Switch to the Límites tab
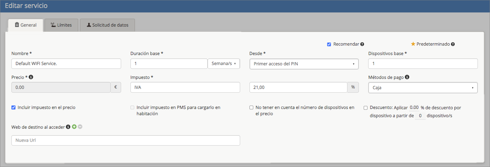This screenshot has height=167, width=490. tap(61, 25)
